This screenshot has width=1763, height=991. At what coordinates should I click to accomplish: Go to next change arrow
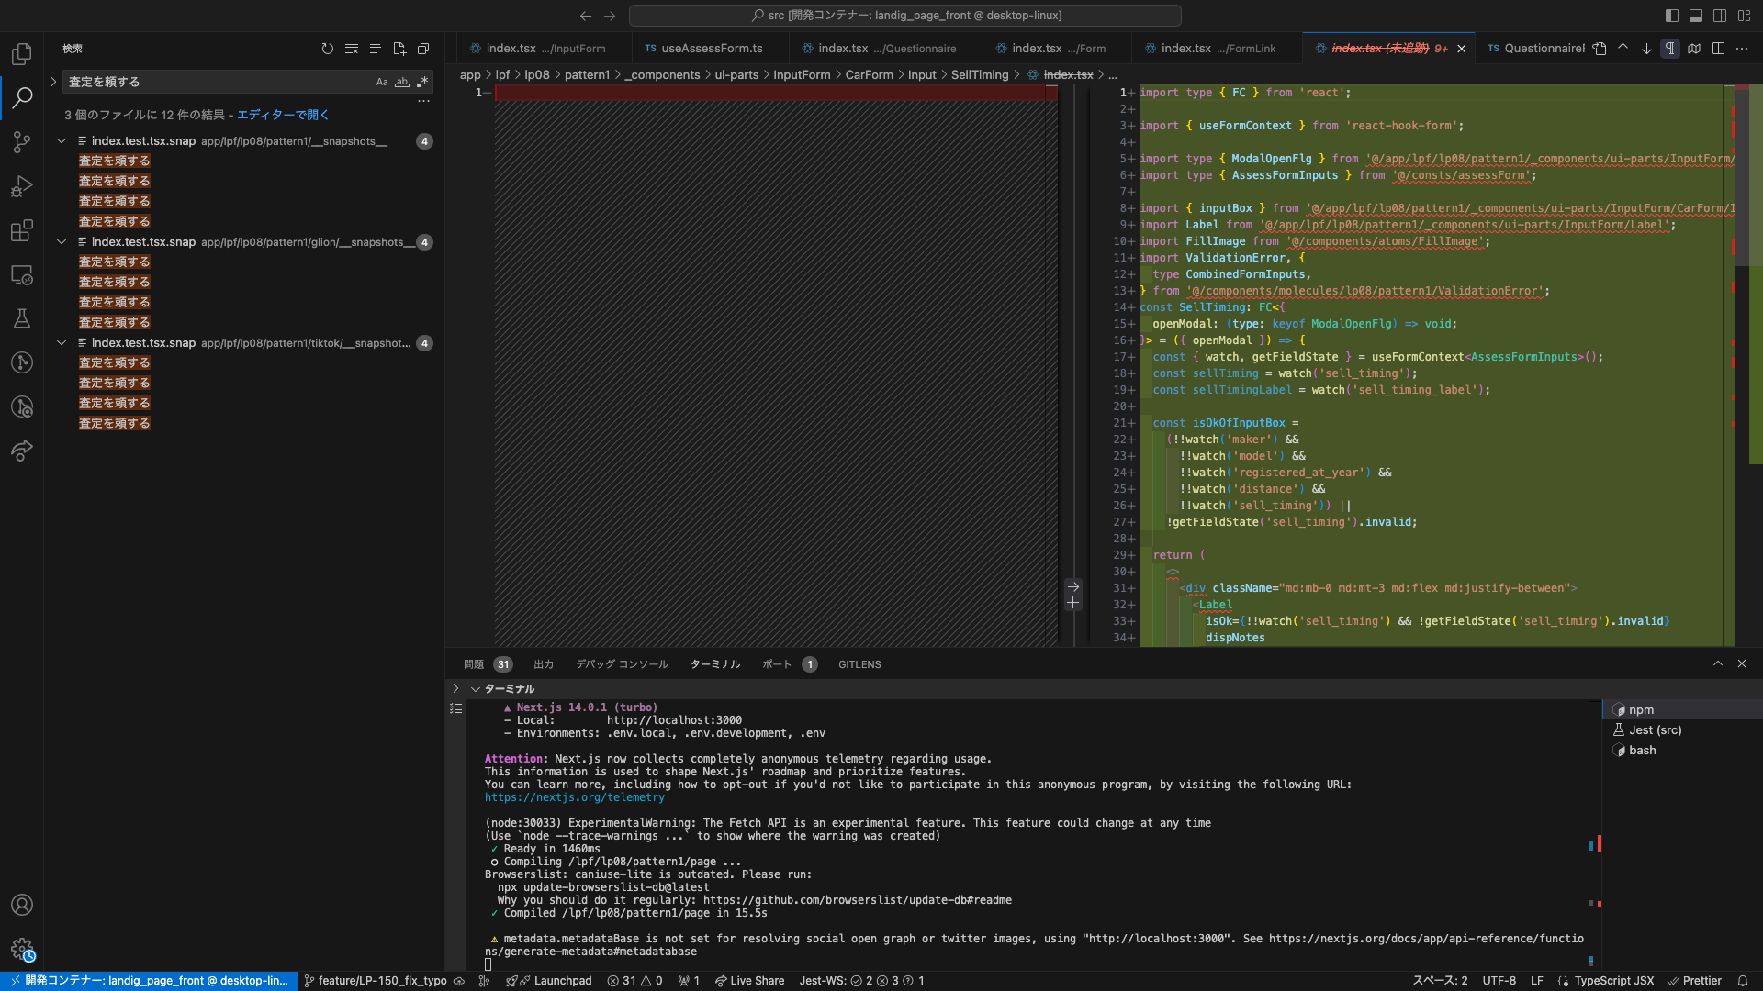pos(1647,49)
